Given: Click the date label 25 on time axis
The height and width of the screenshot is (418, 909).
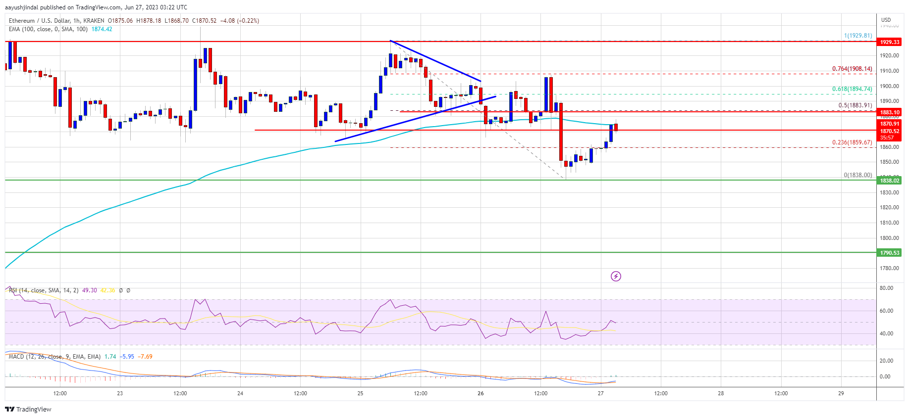Looking at the screenshot, I should [360, 393].
